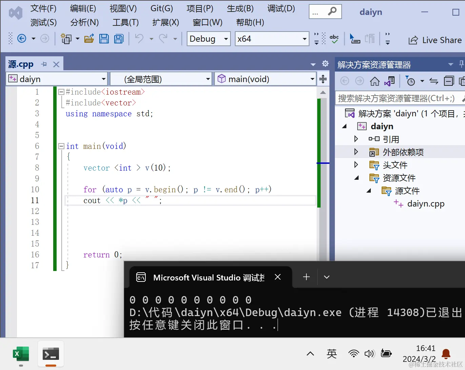Open a new terminal tab with plus
465x370 pixels.
pyautogui.click(x=306, y=277)
